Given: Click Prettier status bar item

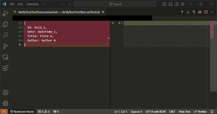Looking at the screenshot, I should point(200,111).
